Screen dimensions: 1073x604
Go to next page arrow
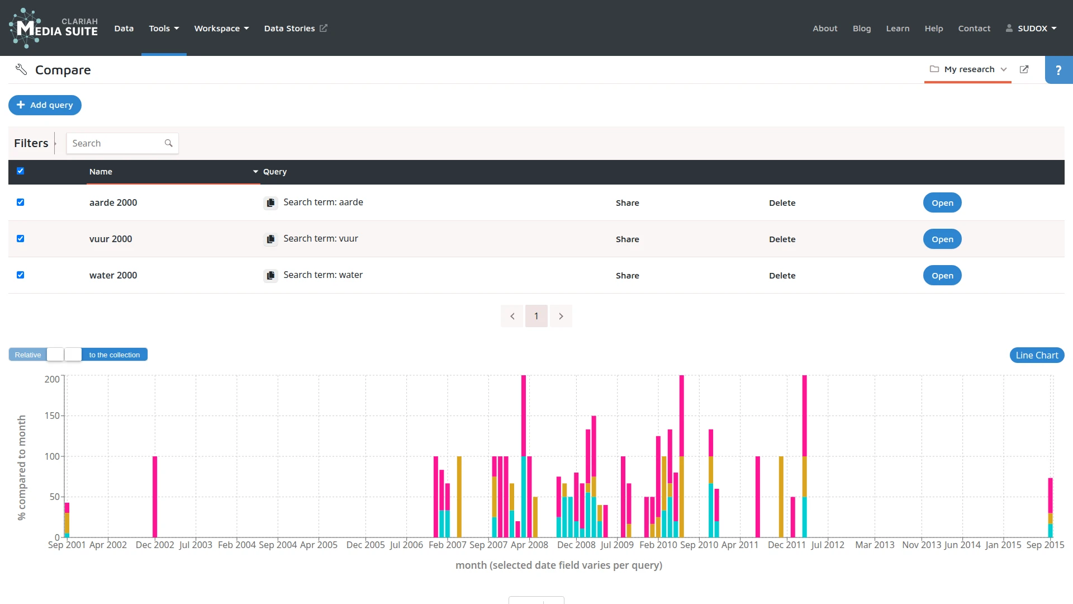pyautogui.click(x=561, y=316)
